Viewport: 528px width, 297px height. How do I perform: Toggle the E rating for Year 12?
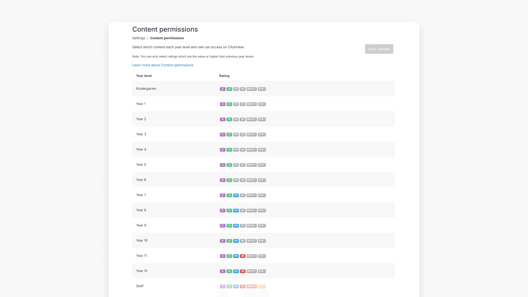(223, 271)
